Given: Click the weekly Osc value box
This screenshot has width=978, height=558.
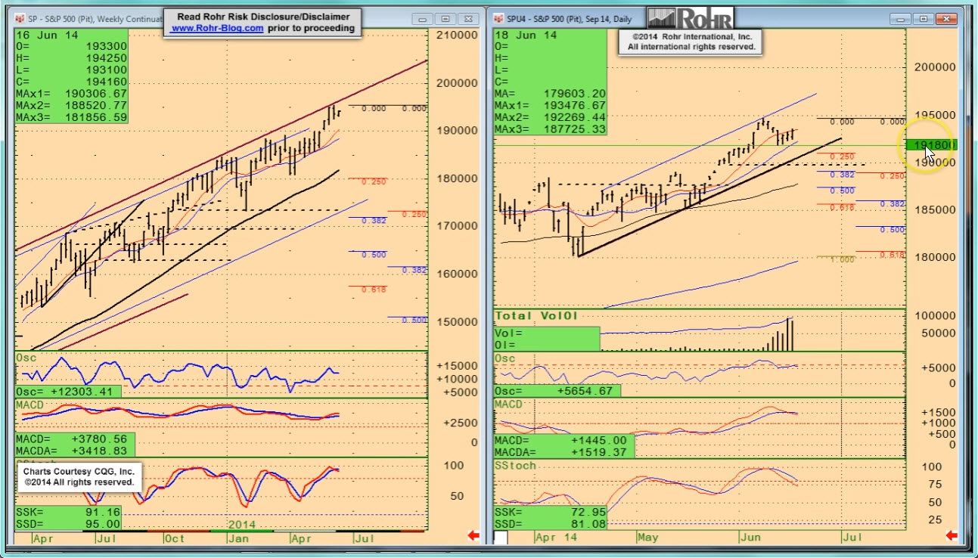Looking at the screenshot, I should pos(69,392).
